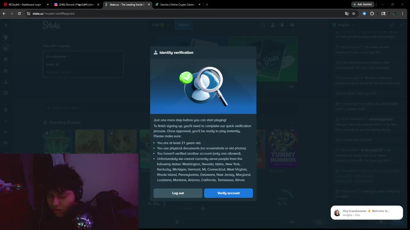This screenshot has height=230, width=410.
Task: Select the Stake.us Leading Social tab
Action: (127, 4)
